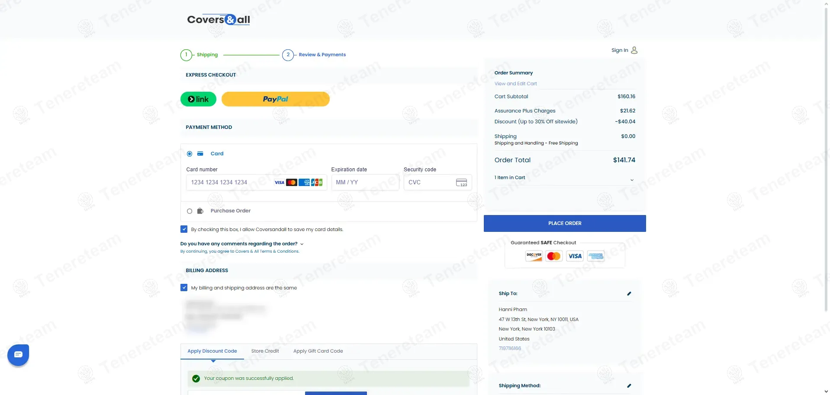830x395 pixels.
Task: Click the Sign In user icon
Action: click(x=634, y=50)
